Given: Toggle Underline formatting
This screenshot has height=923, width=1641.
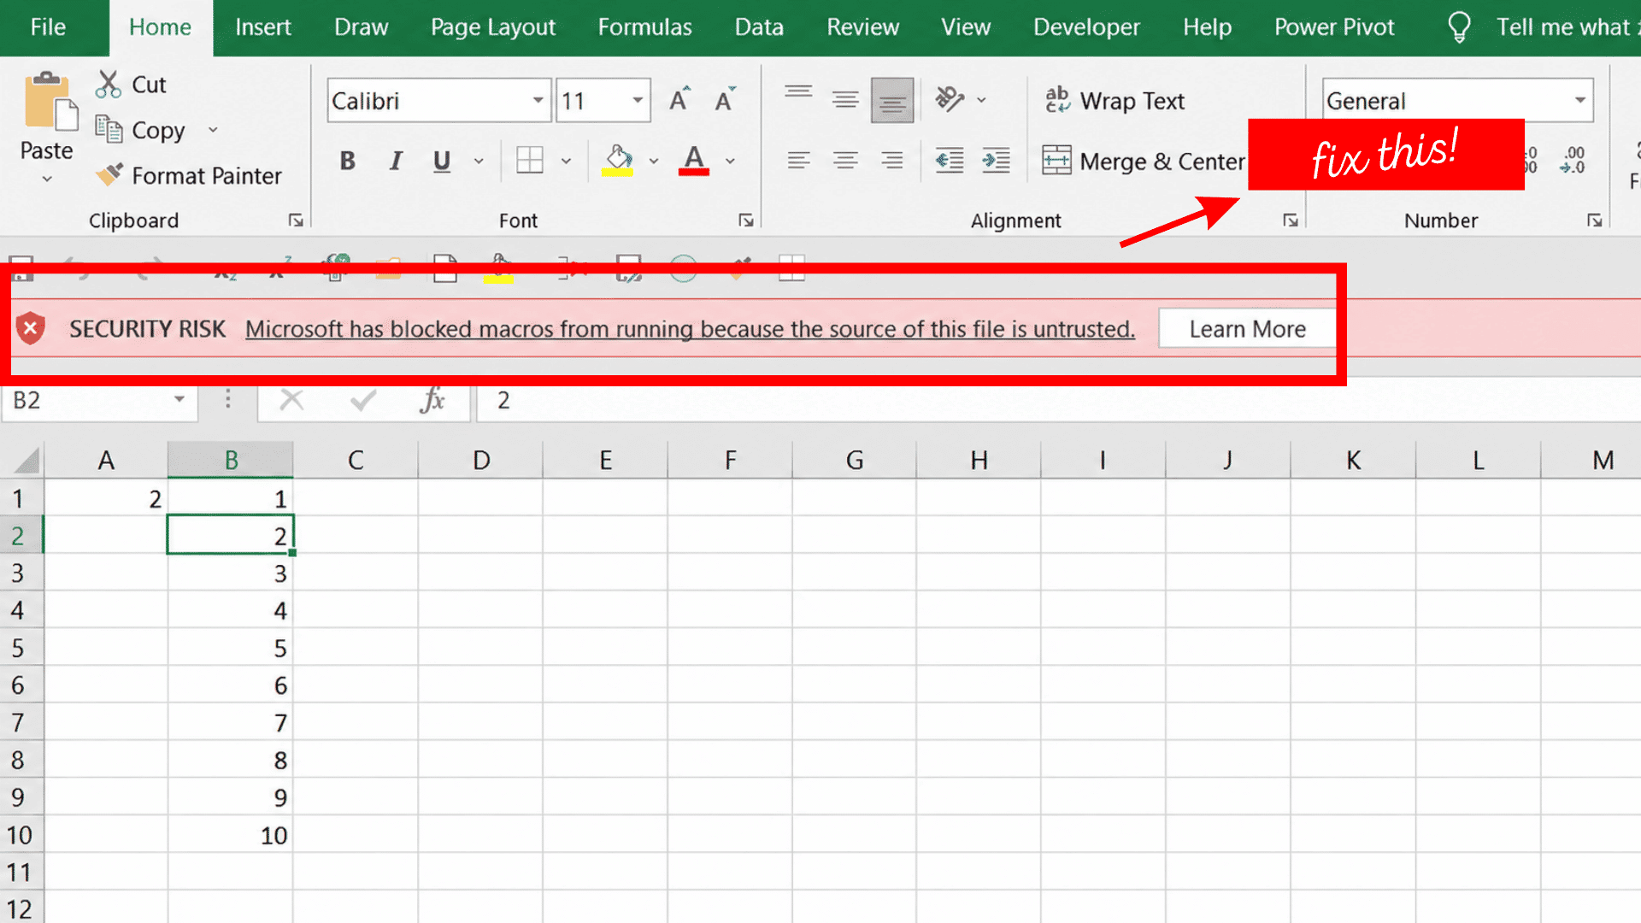Looking at the screenshot, I should pyautogui.click(x=441, y=160).
